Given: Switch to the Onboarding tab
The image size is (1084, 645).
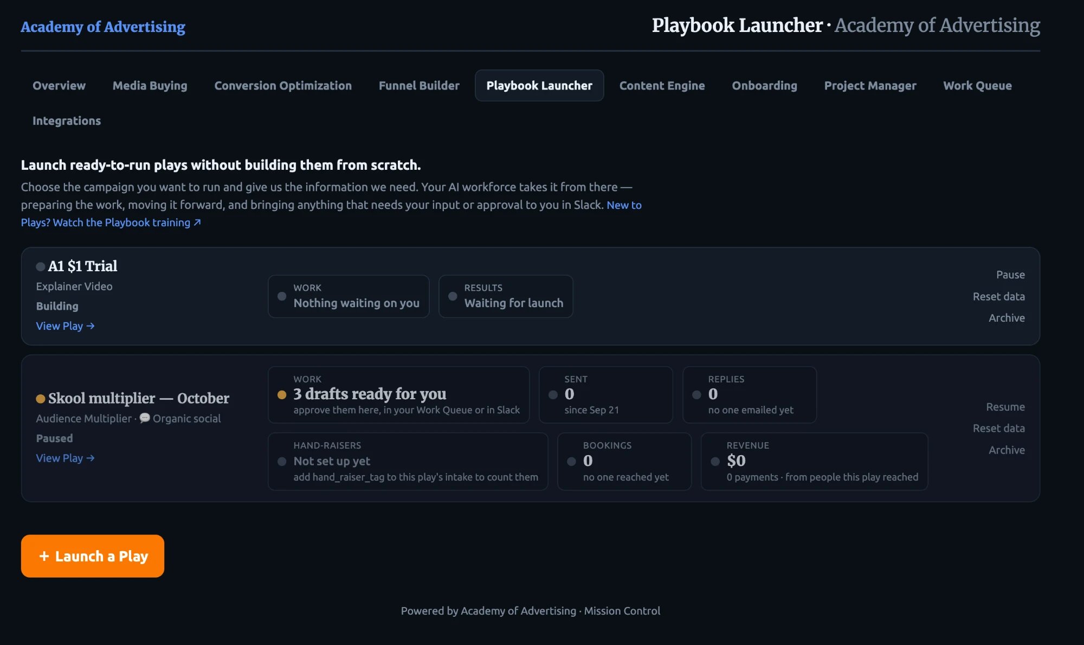Looking at the screenshot, I should [764, 86].
